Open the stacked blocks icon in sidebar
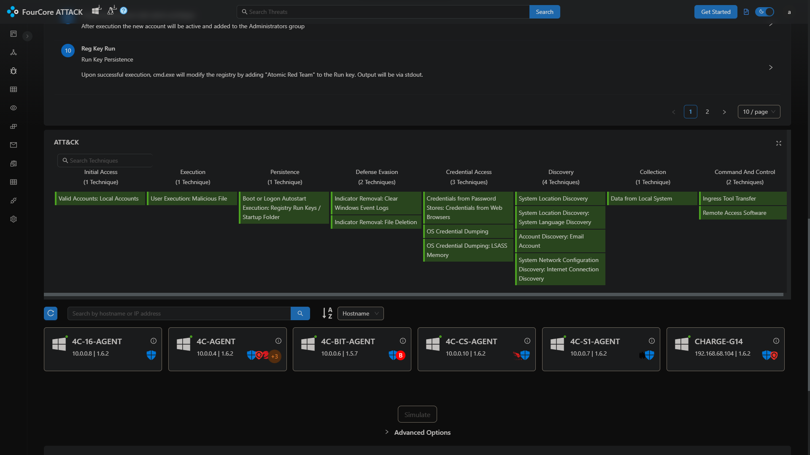The height and width of the screenshot is (455, 810). (x=13, y=126)
